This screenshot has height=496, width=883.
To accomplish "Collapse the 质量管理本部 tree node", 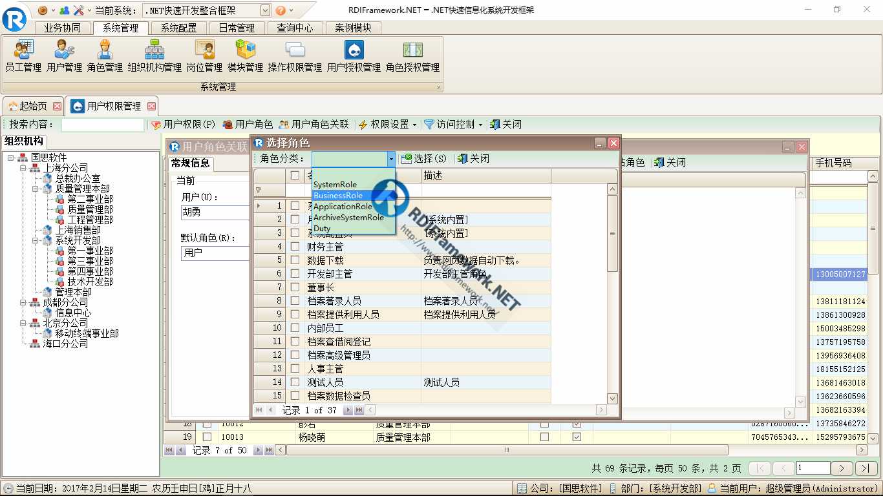I will [x=36, y=189].
